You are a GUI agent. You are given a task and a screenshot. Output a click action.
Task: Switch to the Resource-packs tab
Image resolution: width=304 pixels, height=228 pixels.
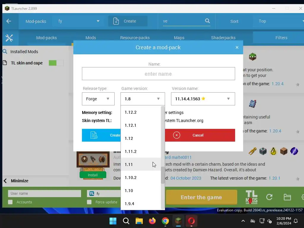[135, 38]
